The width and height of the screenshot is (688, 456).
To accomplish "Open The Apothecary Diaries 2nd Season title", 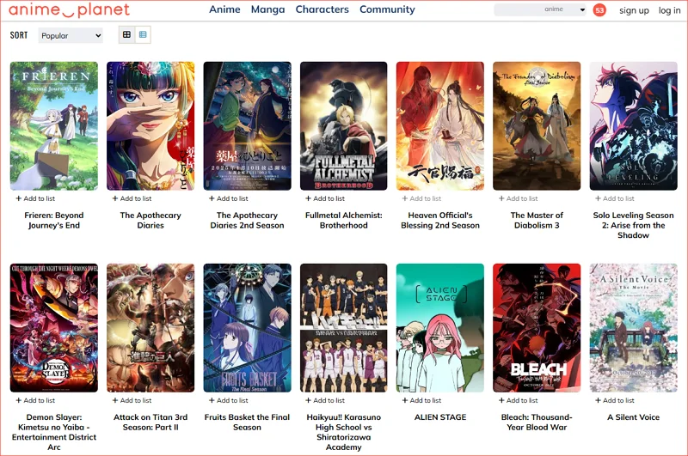I will pos(247,221).
